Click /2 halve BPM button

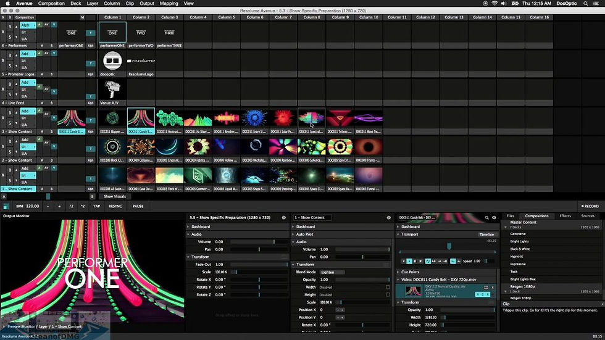[x=72, y=206]
